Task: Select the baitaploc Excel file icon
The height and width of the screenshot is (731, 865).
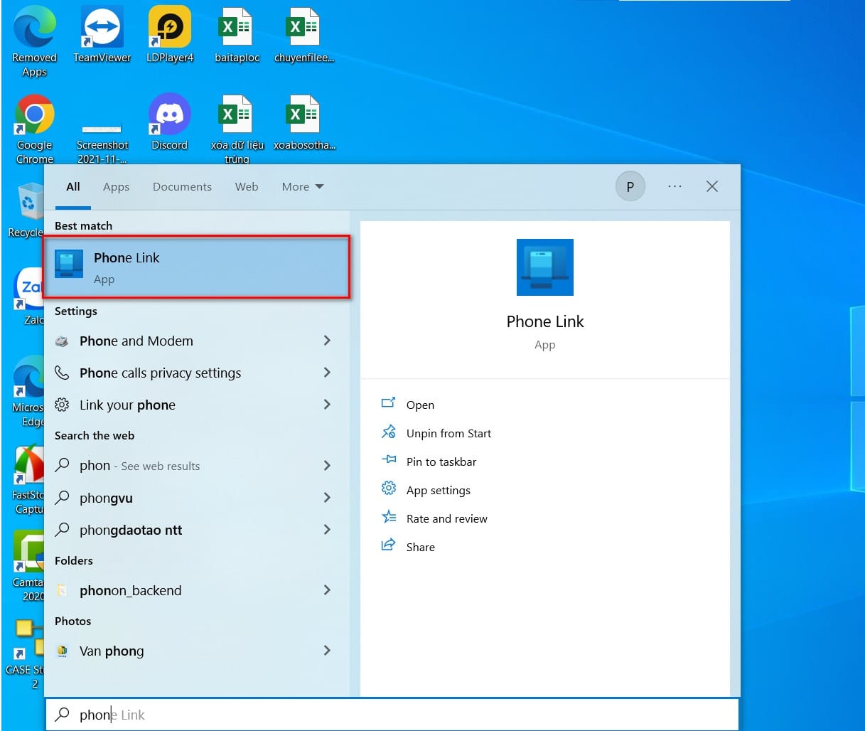Action: (237, 35)
